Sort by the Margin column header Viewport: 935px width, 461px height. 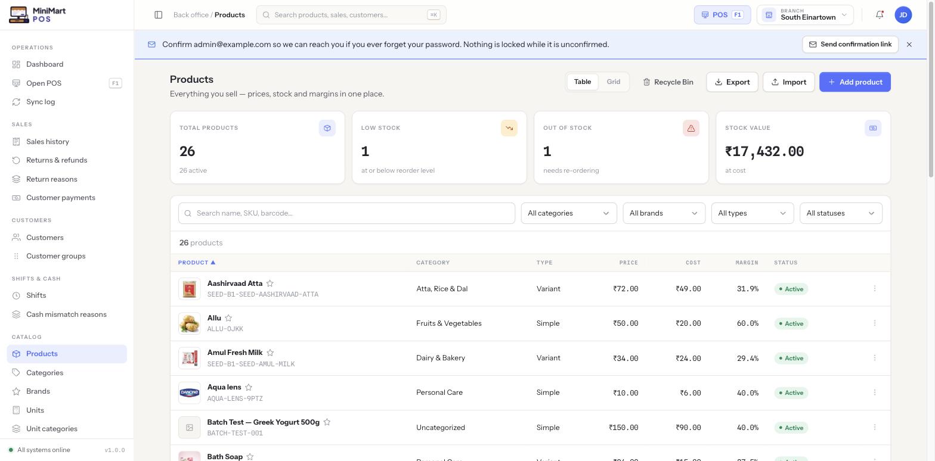coord(747,263)
